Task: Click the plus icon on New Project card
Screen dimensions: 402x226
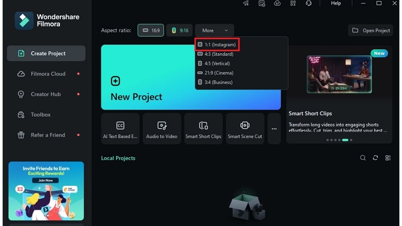Action: point(116,81)
